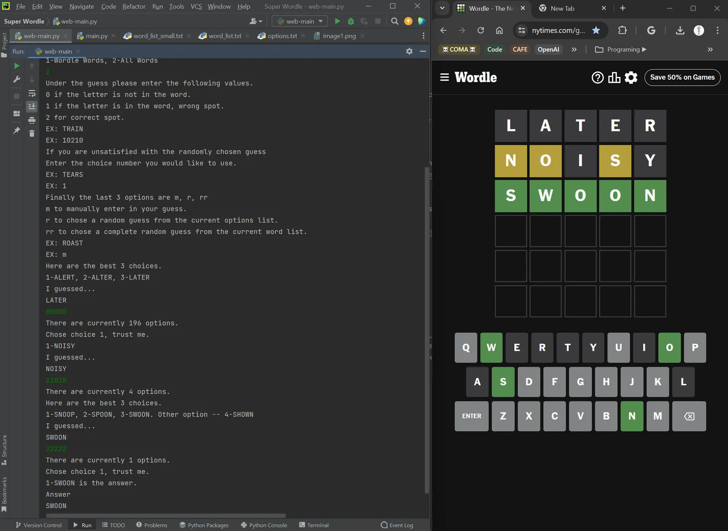Expand web-main run configuration dropdown
The image size is (728, 531).
[300, 21]
